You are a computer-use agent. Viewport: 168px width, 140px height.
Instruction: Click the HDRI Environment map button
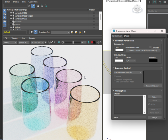point(143,50)
